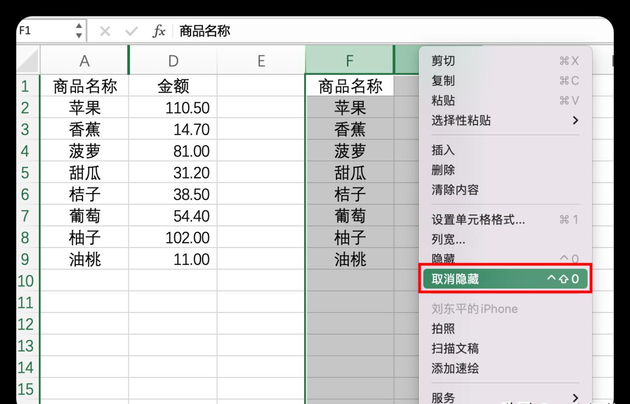This screenshot has width=630, height=404.
Task: Click the select-all corner triangle
Action: pyautogui.click(x=29, y=60)
